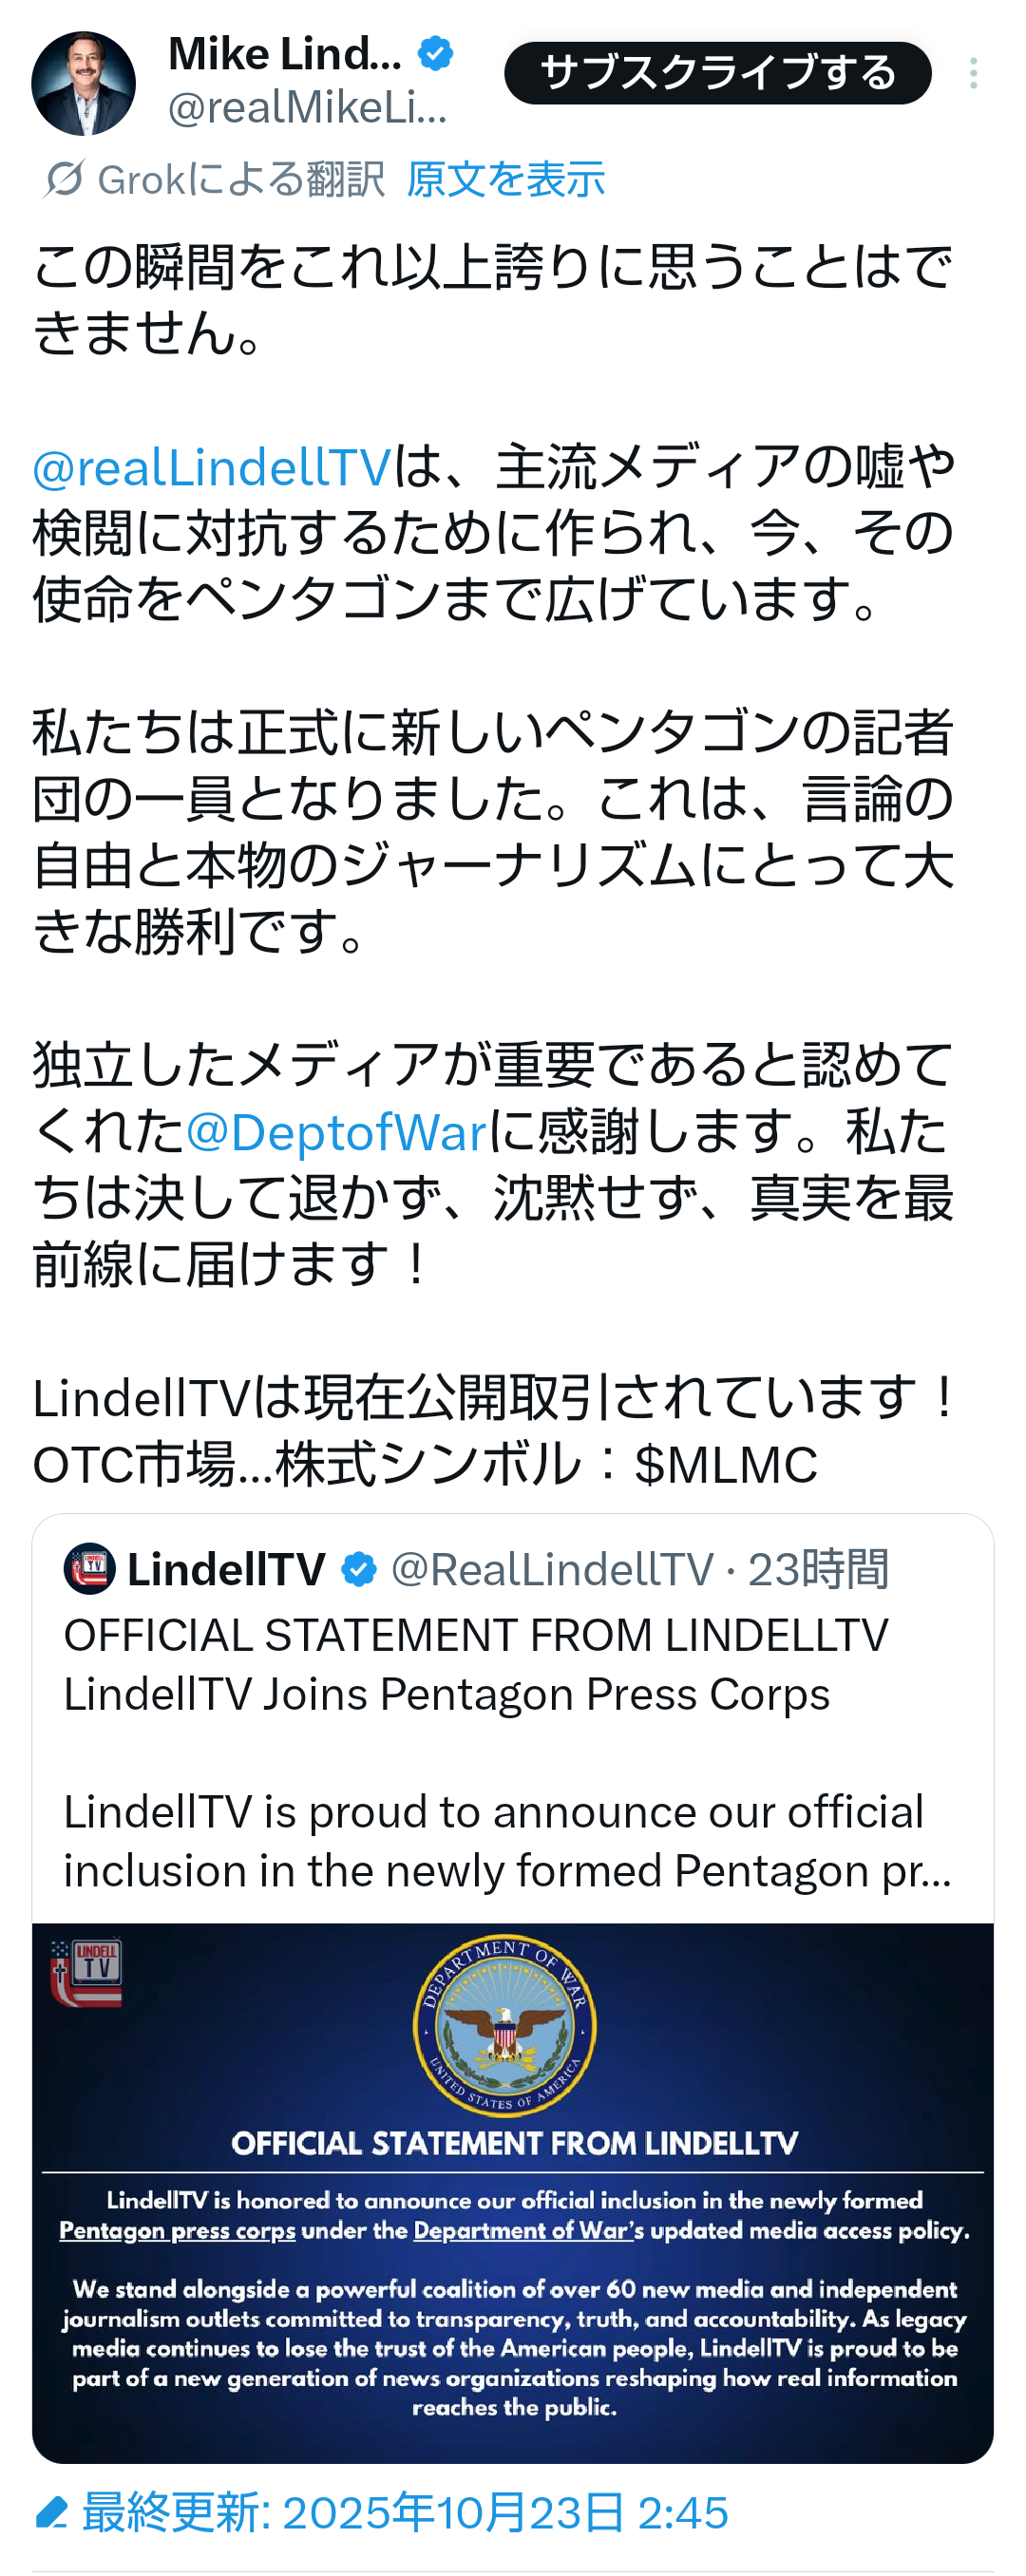Tap the Grok translation icon
The width and height of the screenshot is (1026, 2576).
[x=64, y=179]
